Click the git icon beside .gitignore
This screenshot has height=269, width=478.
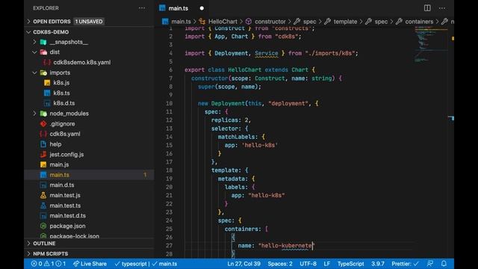(x=43, y=124)
